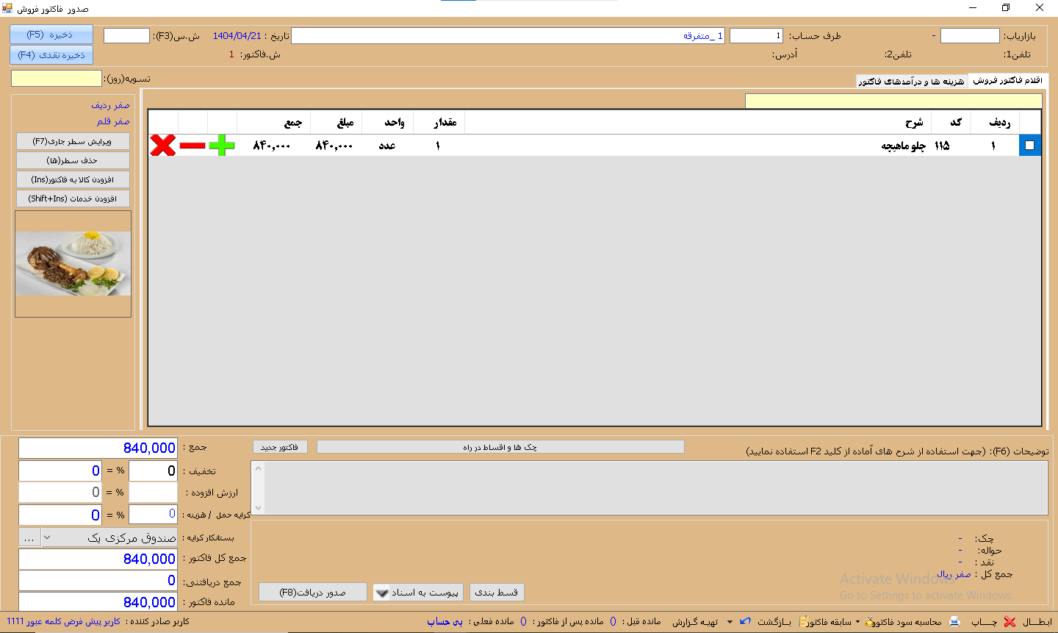1058x633 pixels.
Task: Click the سابقه فاکتور history icon
Action: tap(804, 622)
